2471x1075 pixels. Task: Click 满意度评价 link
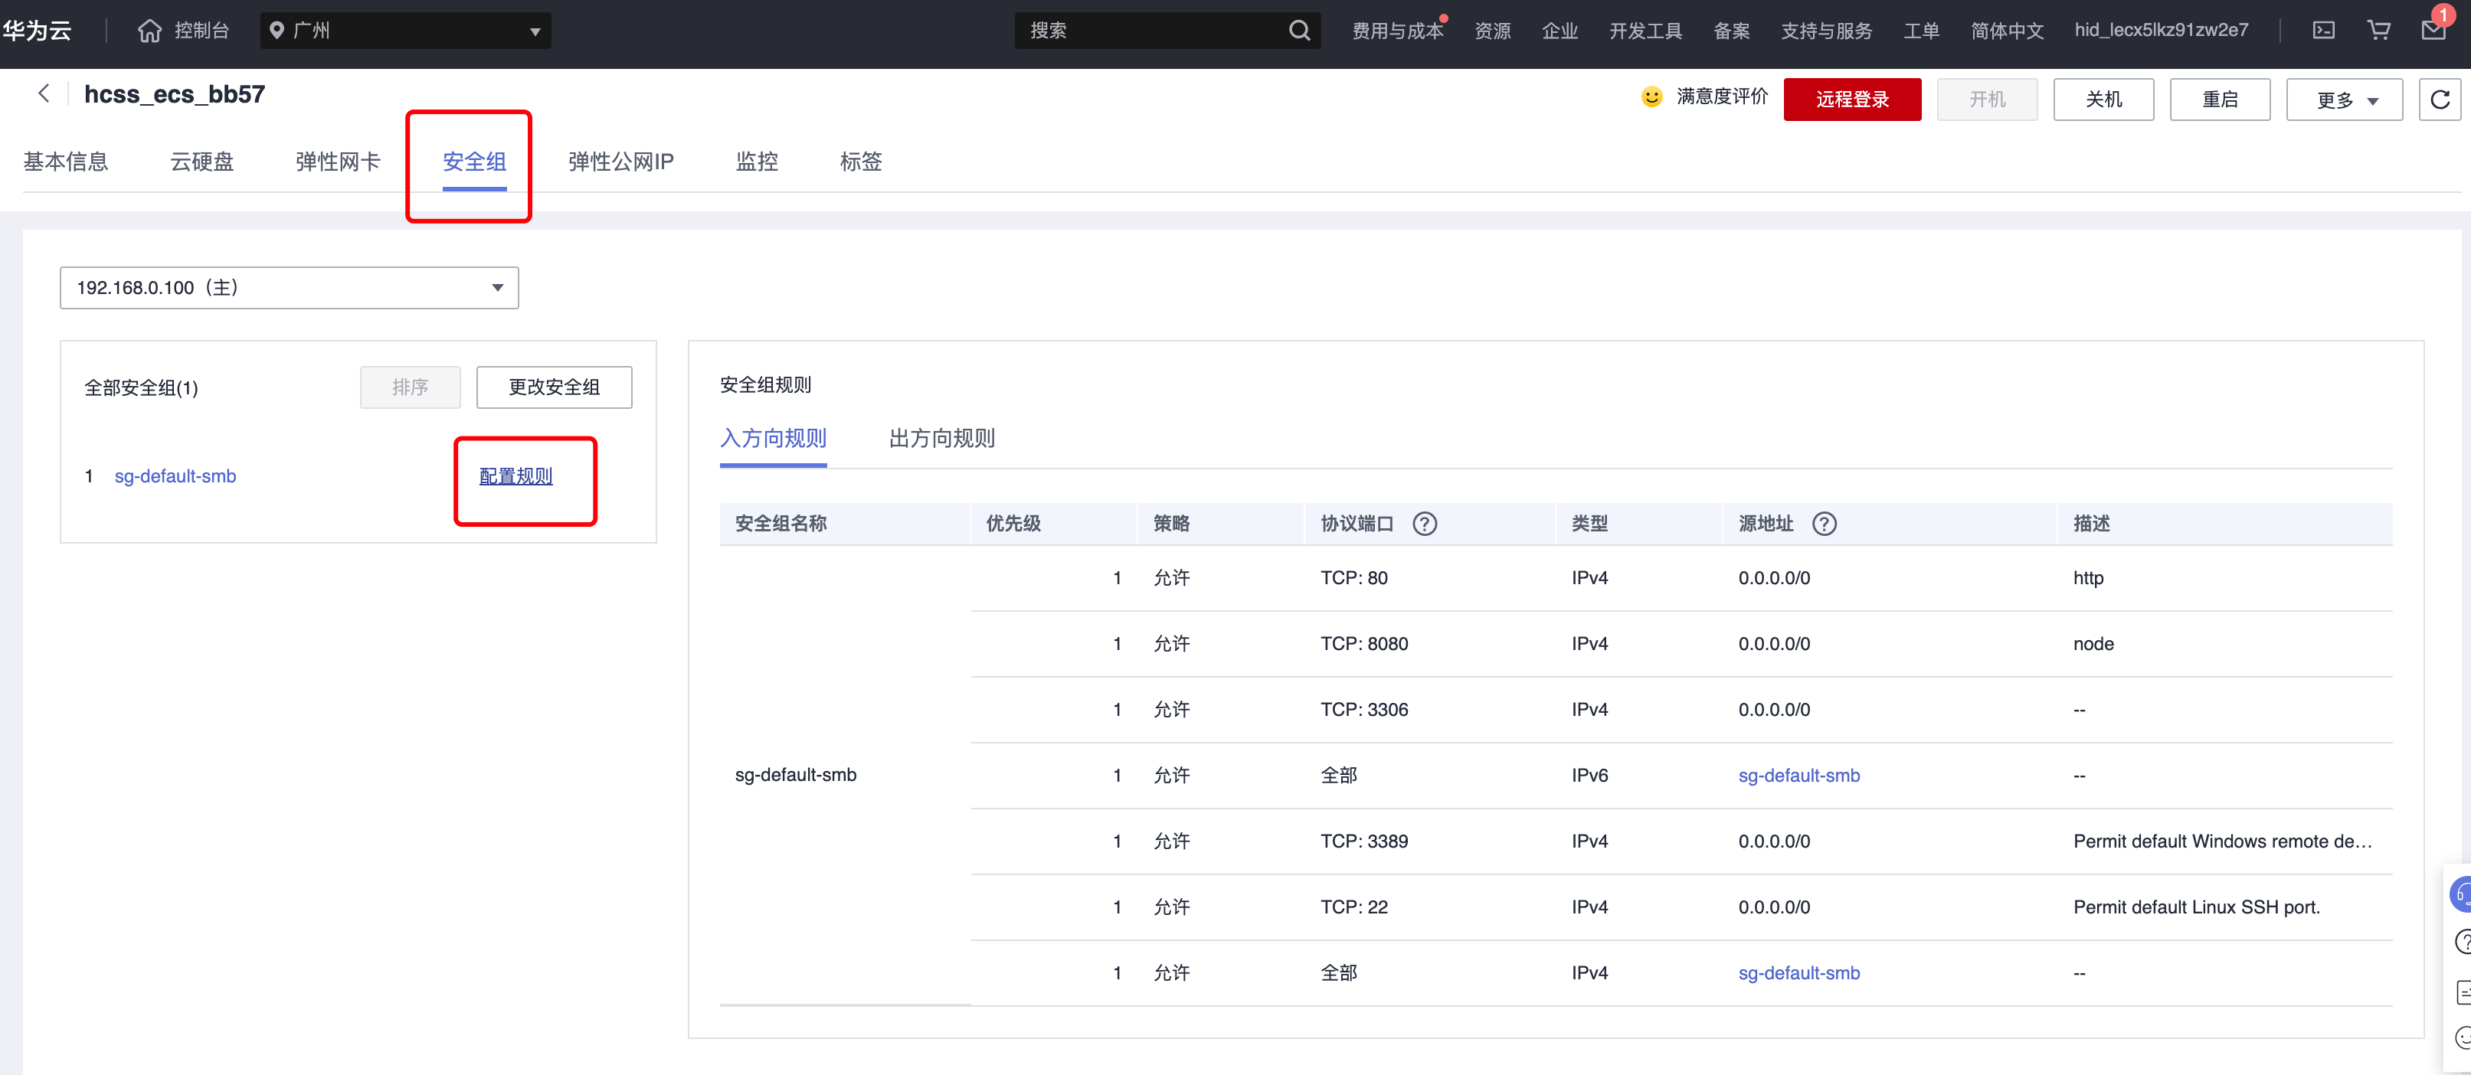[1721, 96]
